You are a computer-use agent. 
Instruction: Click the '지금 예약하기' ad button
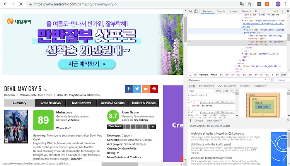click(87, 64)
